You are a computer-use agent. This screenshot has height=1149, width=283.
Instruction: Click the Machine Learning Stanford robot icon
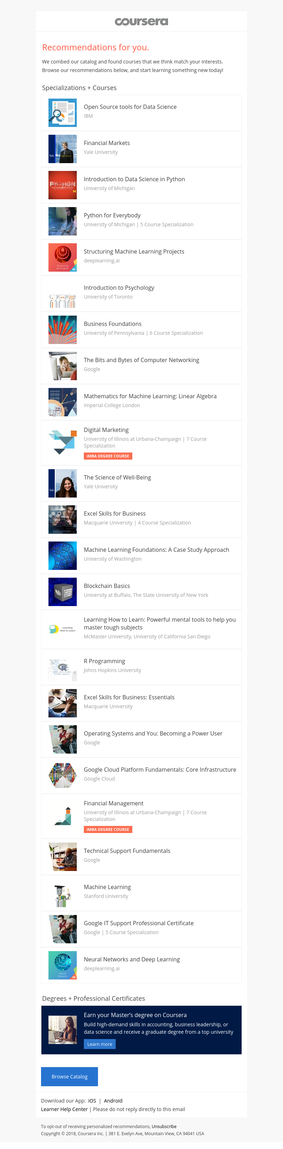pyautogui.click(x=62, y=893)
